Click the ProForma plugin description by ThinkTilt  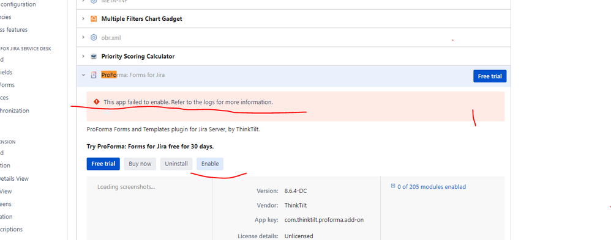[173, 129]
